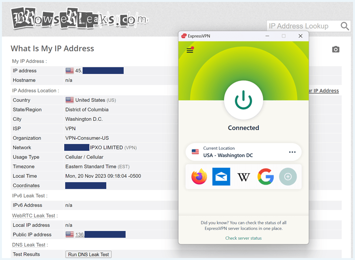
Task: Open location options three-dots menu
Action: coord(292,152)
